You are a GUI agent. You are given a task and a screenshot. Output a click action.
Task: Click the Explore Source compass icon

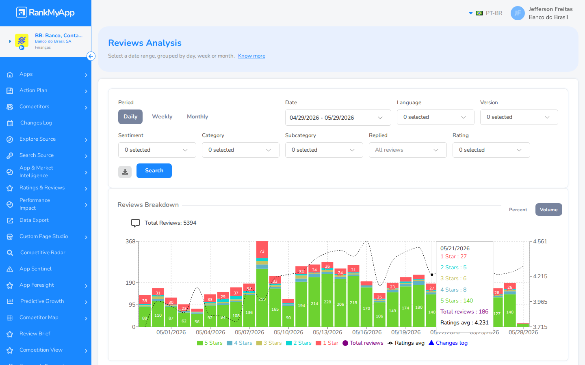click(x=10, y=140)
